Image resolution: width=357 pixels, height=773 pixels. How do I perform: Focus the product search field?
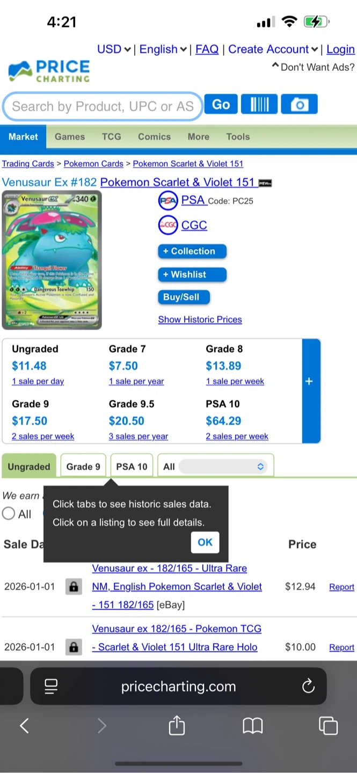click(103, 106)
